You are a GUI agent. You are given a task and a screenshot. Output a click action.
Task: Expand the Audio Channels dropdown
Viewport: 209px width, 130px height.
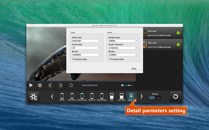(136, 48)
